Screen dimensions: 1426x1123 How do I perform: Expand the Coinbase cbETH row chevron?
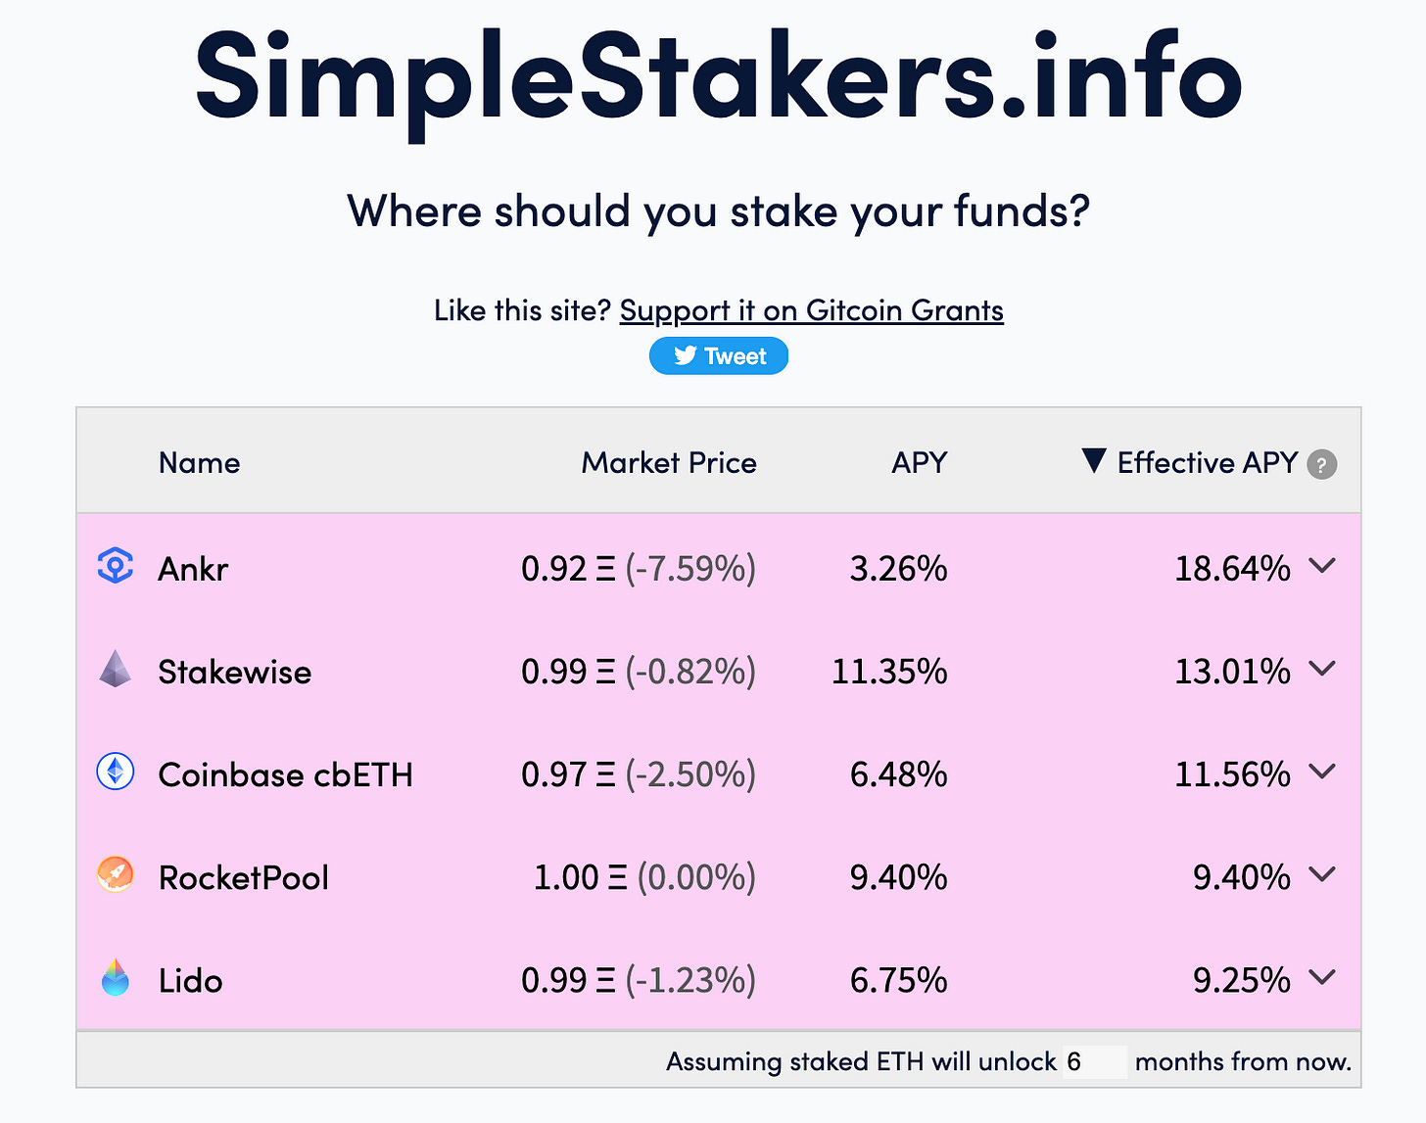tap(1322, 772)
